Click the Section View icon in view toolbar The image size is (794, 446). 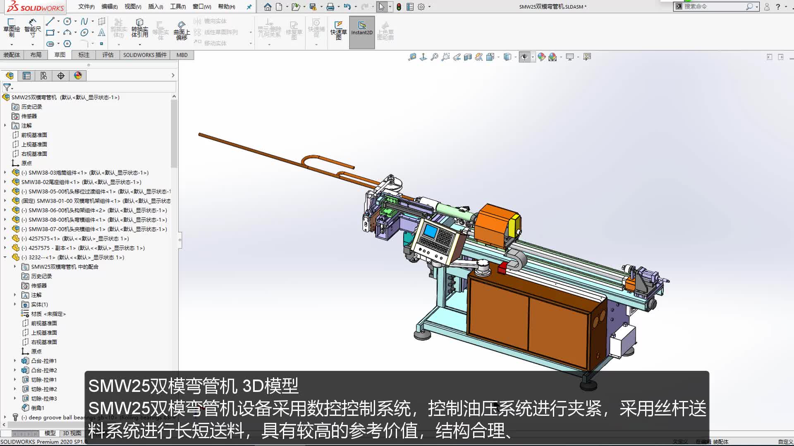[468, 57]
